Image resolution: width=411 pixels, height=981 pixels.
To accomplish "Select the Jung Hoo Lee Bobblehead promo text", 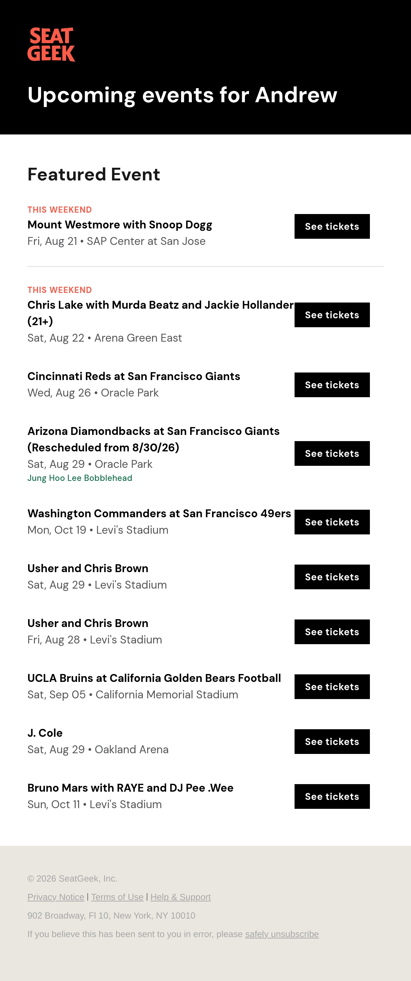I will coord(80,478).
